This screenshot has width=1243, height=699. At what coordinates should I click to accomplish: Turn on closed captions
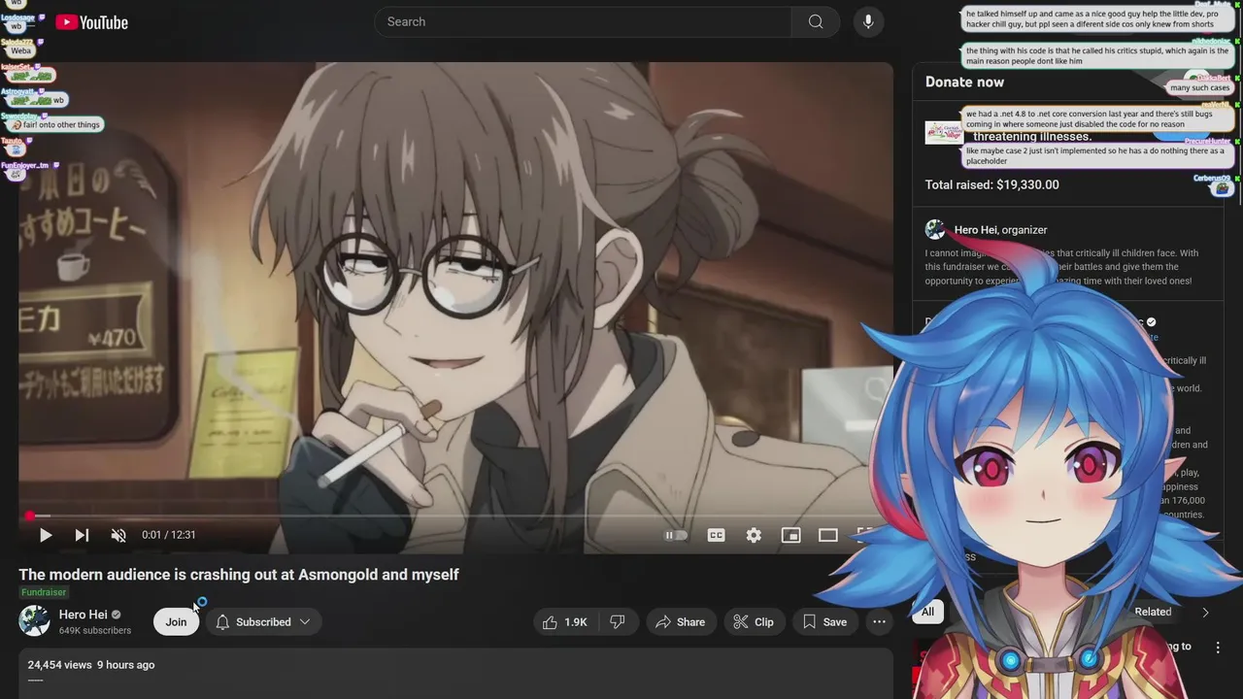pyautogui.click(x=717, y=535)
